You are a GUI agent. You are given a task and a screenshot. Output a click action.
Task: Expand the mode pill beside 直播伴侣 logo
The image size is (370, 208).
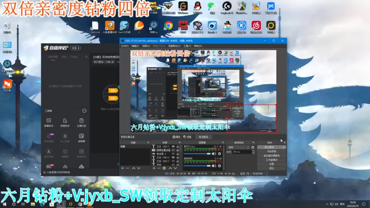[x=75, y=48]
